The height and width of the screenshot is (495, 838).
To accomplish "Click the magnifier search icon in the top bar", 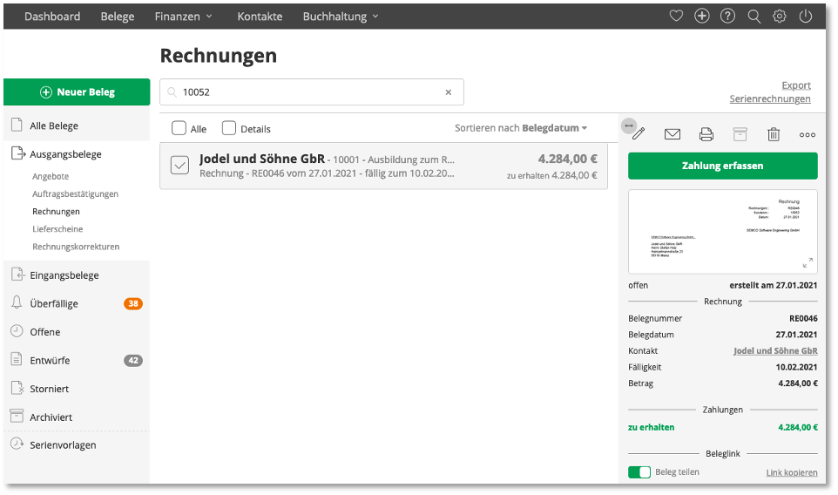I will pos(754,17).
